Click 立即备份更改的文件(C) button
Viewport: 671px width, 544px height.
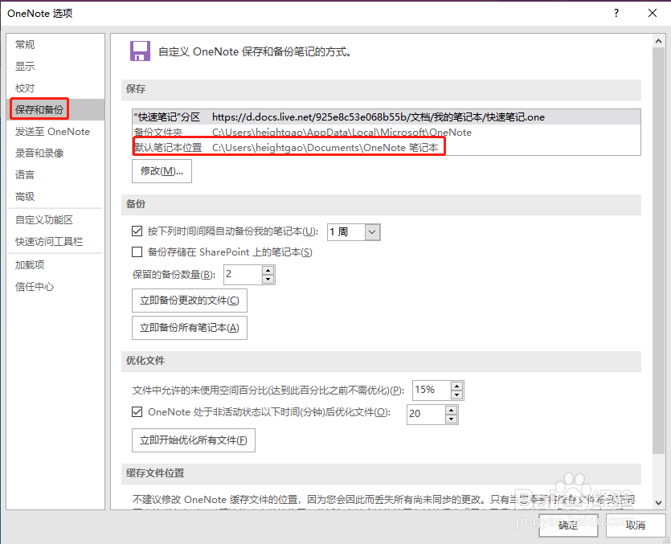point(190,301)
